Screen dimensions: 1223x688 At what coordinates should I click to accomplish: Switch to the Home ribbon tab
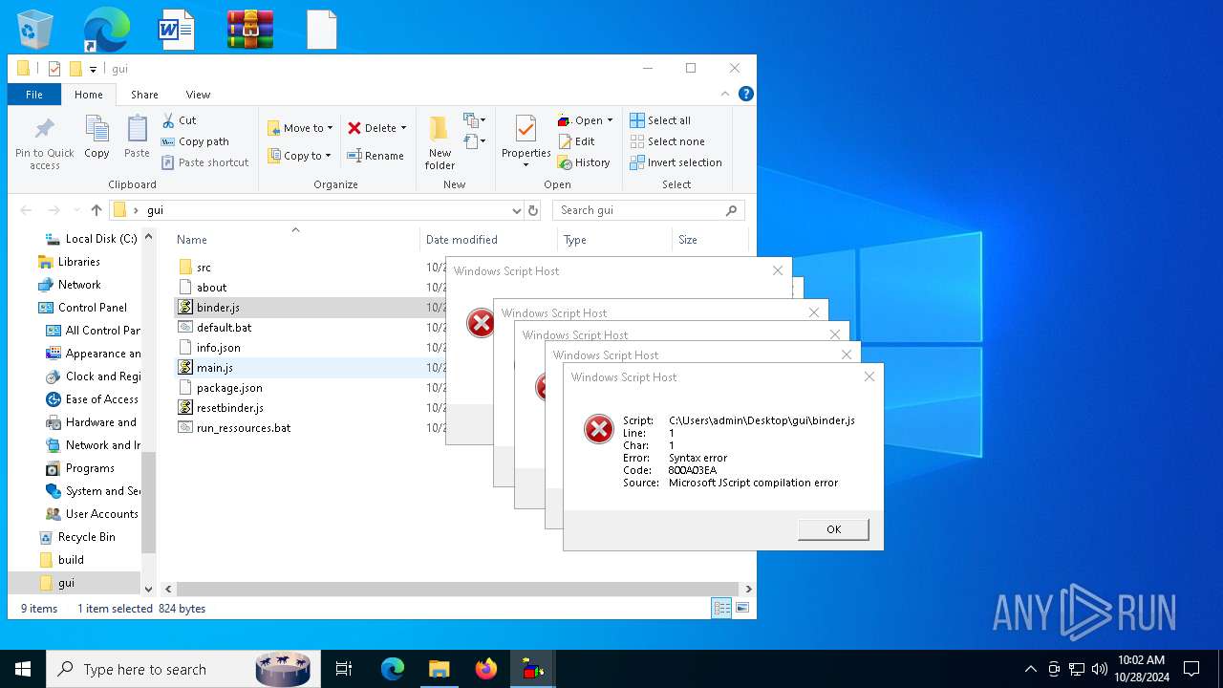(89, 95)
